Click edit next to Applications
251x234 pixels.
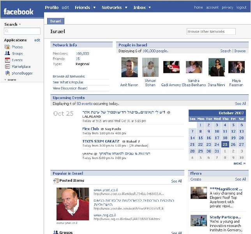pyautogui.click(x=37, y=40)
